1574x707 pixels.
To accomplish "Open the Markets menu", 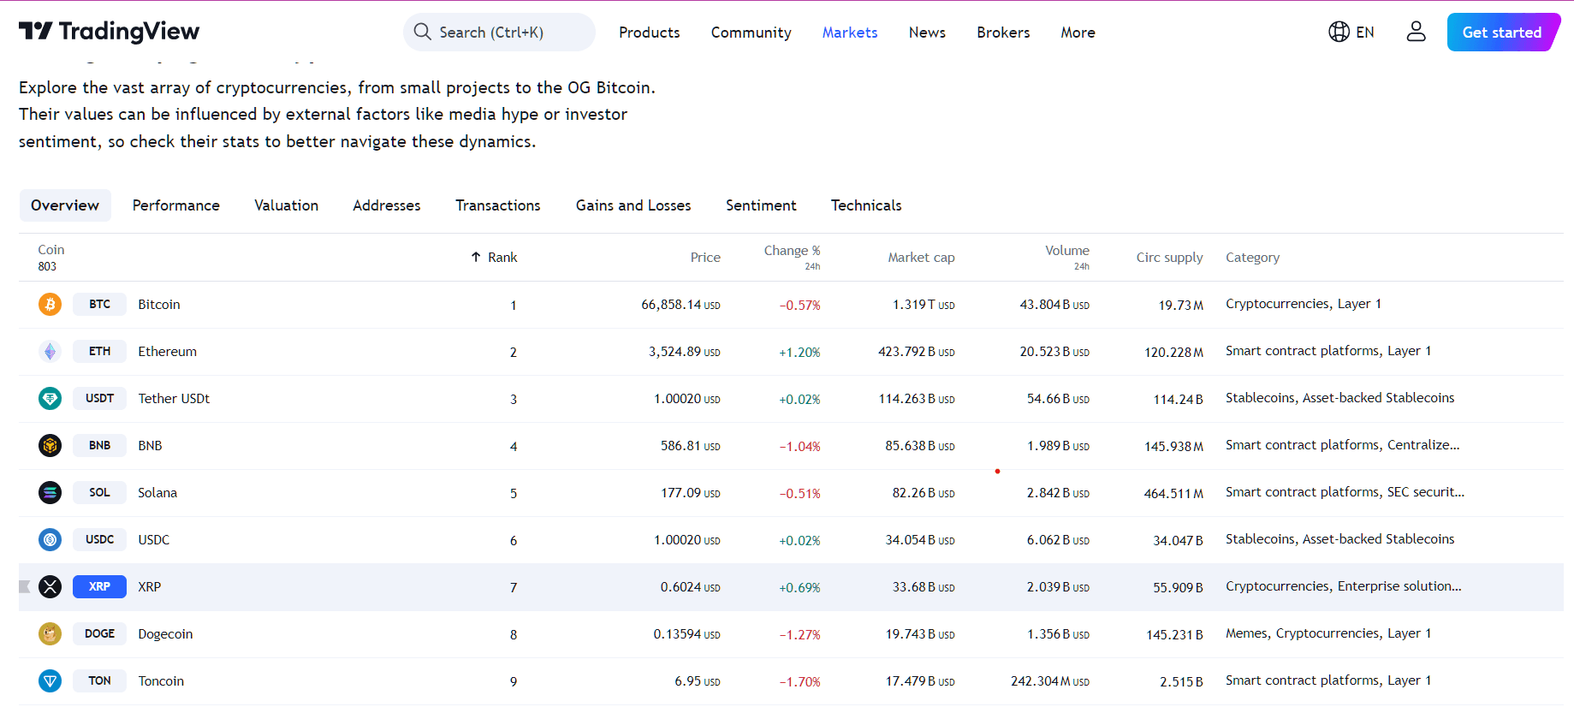I will pyautogui.click(x=850, y=33).
